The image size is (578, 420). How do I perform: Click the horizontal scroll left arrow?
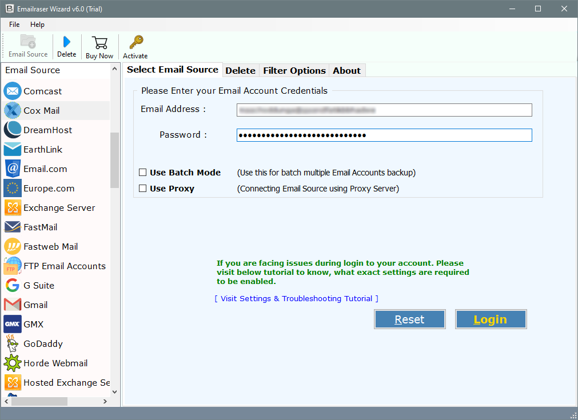pyautogui.click(x=6, y=401)
